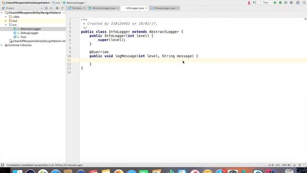This screenshot has width=307, height=173.
Task: Run the Test configuration with green play
Action: pos(275,2)
